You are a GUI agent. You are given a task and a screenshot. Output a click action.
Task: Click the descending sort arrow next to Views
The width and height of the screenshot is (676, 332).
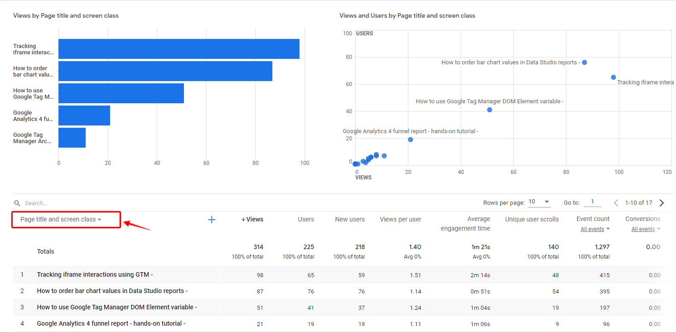pos(244,219)
